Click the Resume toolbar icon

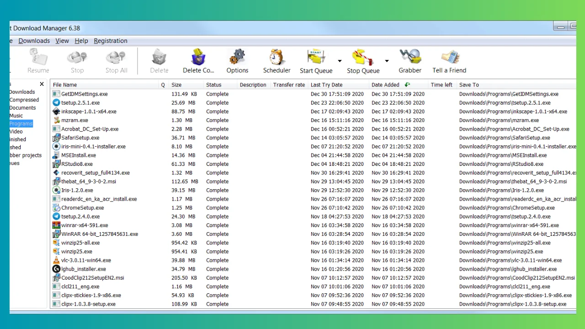tap(38, 57)
